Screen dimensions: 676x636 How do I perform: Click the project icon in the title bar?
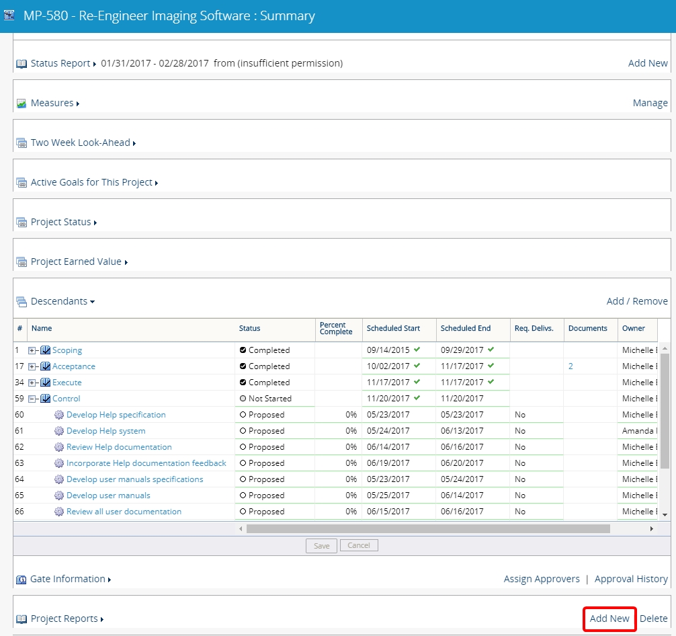coord(9,15)
